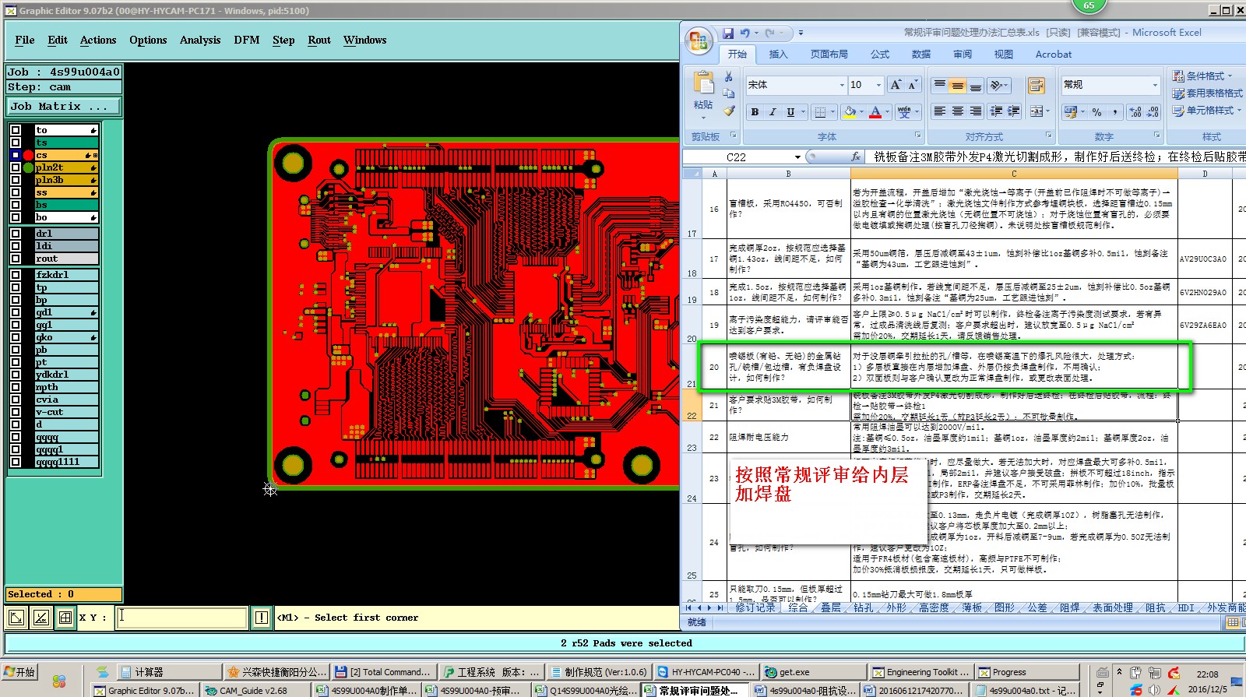Click the Copy icon in Excel clipboard group
This screenshot has width=1246, height=697.
[729, 93]
